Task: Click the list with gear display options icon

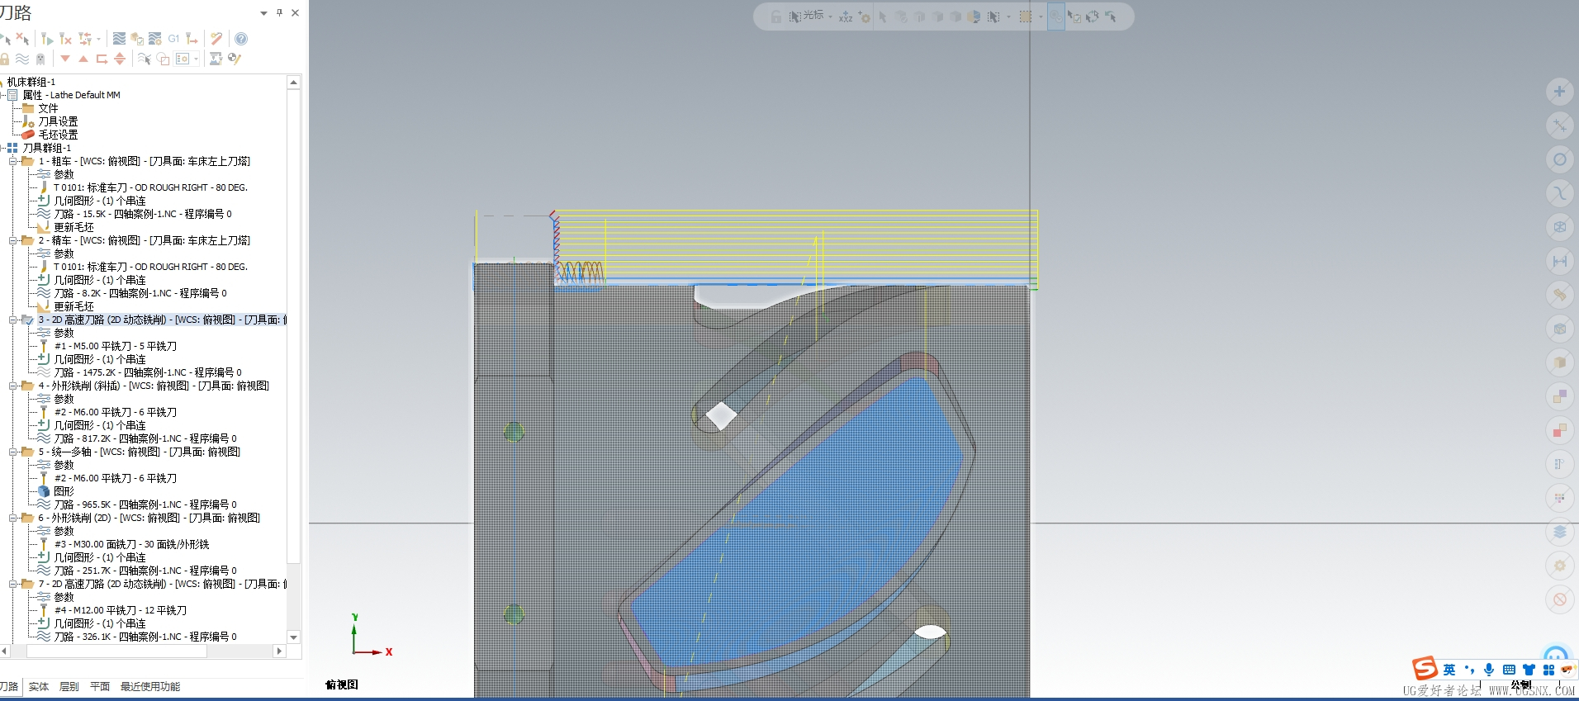Action: coord(183,59)
